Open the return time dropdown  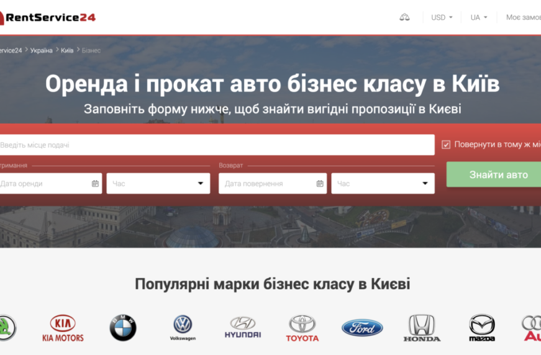383,184
